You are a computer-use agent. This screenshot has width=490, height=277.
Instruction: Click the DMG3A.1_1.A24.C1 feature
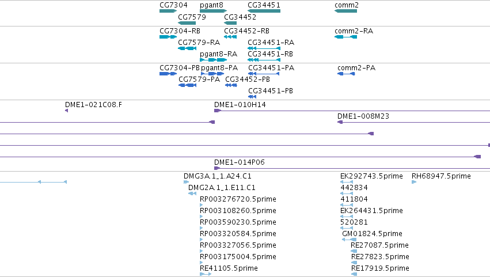click(x=186, y=182)
